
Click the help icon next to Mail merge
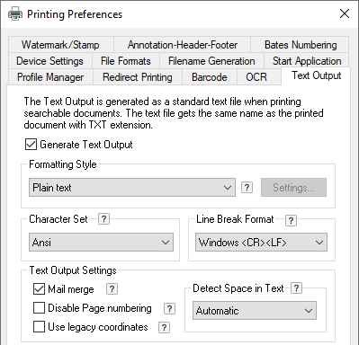pos(112,289)
